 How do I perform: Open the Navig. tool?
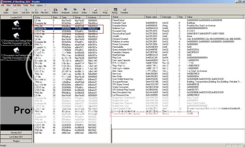pyautogui.click(x=116, y=10)
